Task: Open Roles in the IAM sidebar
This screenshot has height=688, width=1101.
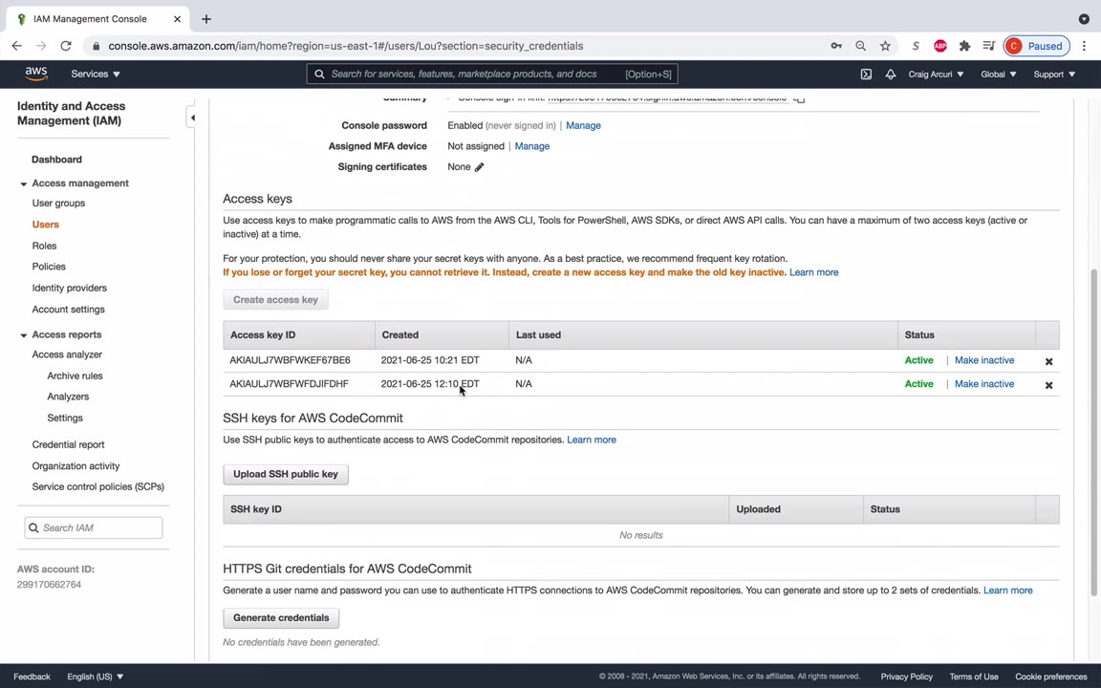Action: point(44,246)
